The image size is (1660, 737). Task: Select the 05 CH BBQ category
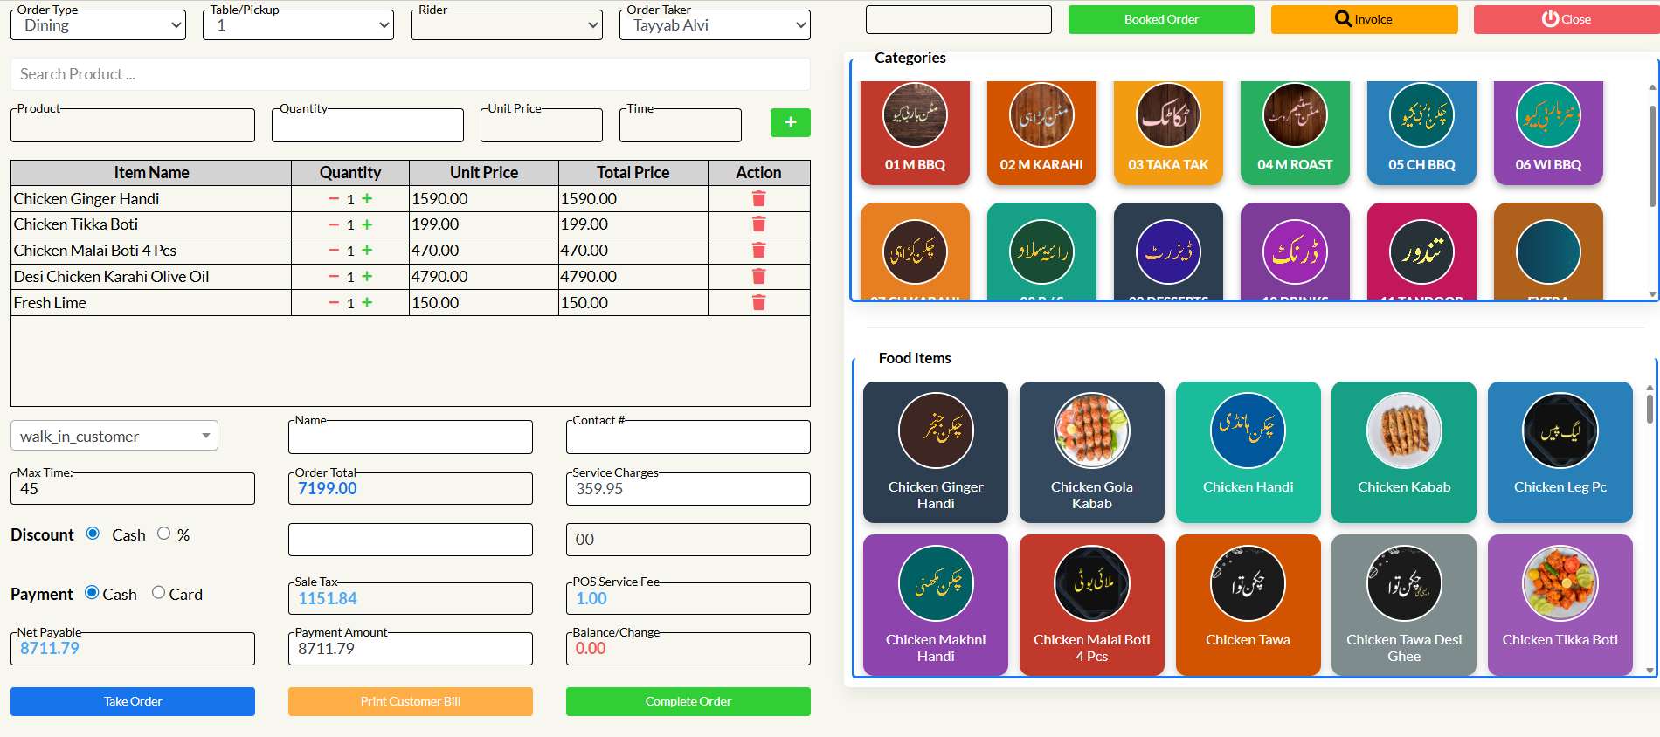pos(1421,133)
